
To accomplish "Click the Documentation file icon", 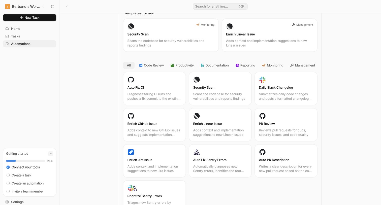I will tap(202, 65).
